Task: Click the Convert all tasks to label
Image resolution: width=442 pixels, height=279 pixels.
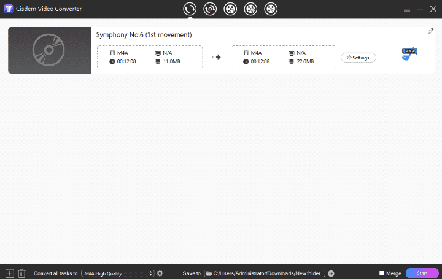Action: pos(55,273)
